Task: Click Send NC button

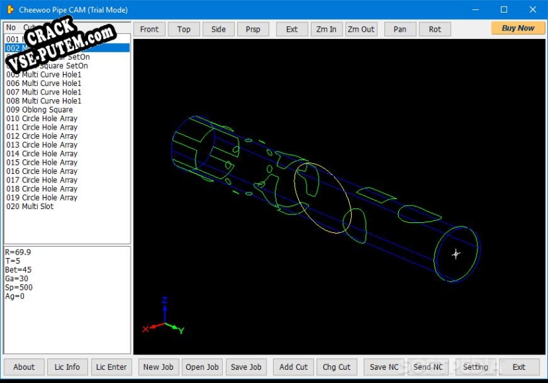Action: 428,367
